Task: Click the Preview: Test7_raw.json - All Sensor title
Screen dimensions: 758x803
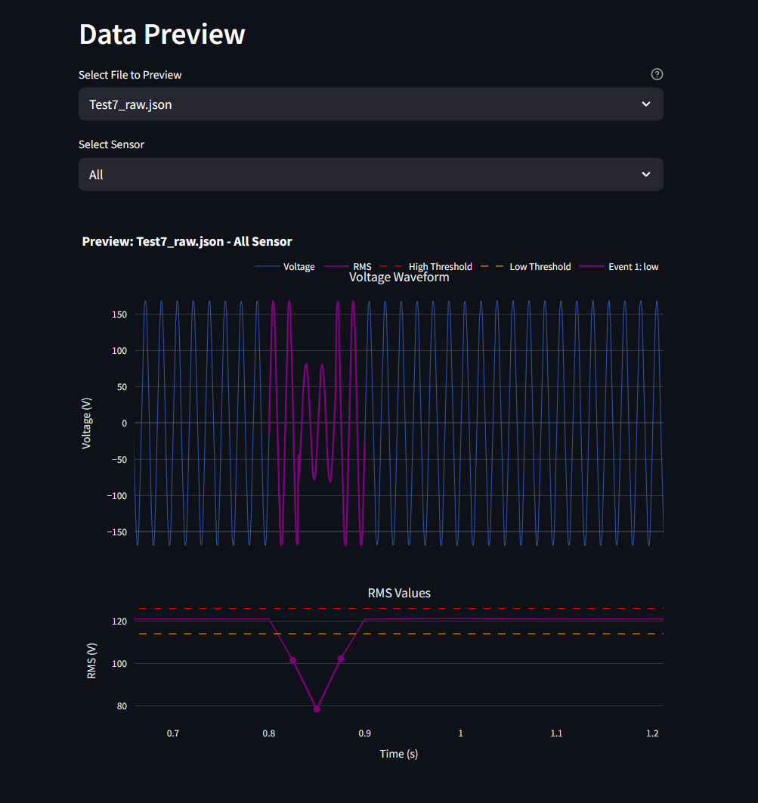Action: (187, 242)
